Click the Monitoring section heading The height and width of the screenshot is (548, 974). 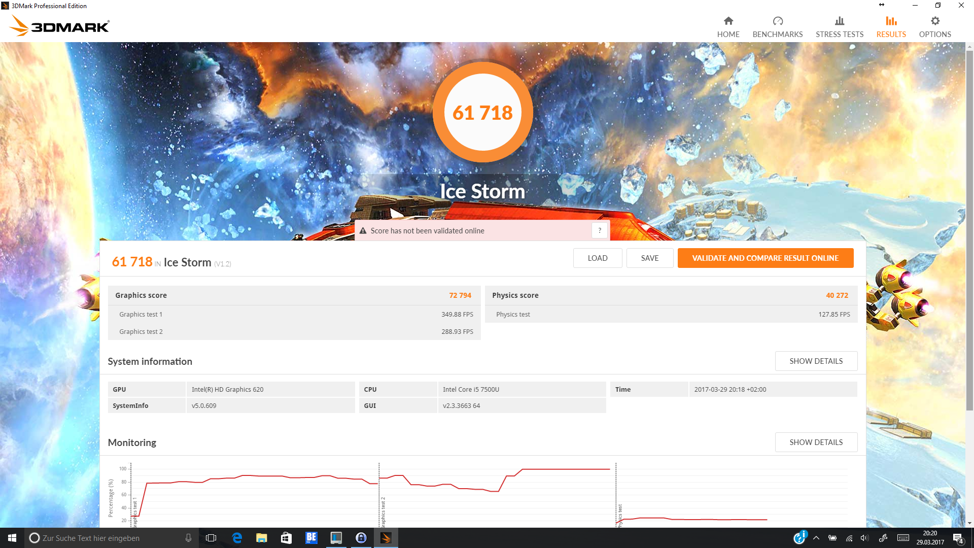(x=132, y=442)
